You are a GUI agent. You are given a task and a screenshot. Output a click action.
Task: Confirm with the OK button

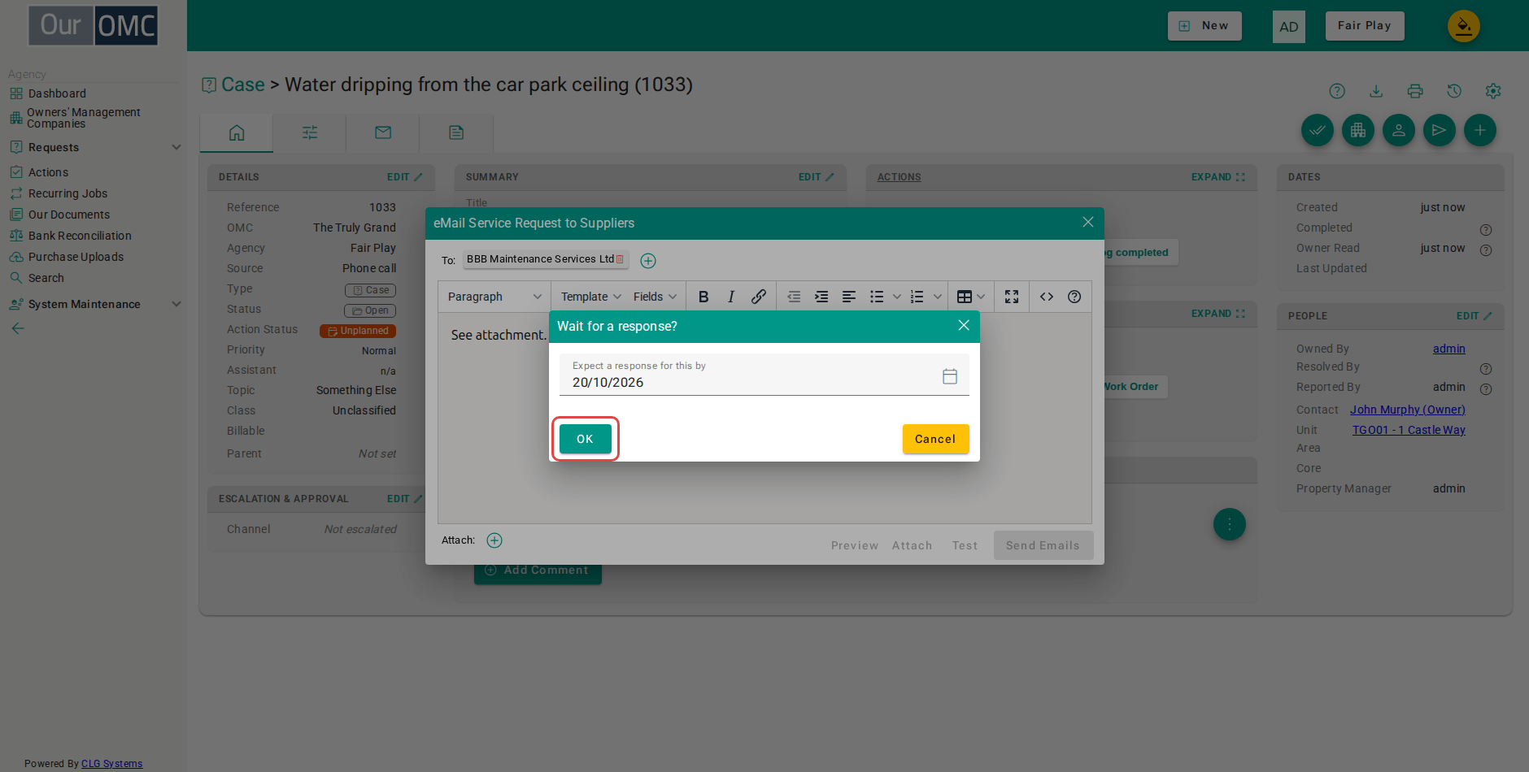585,439
